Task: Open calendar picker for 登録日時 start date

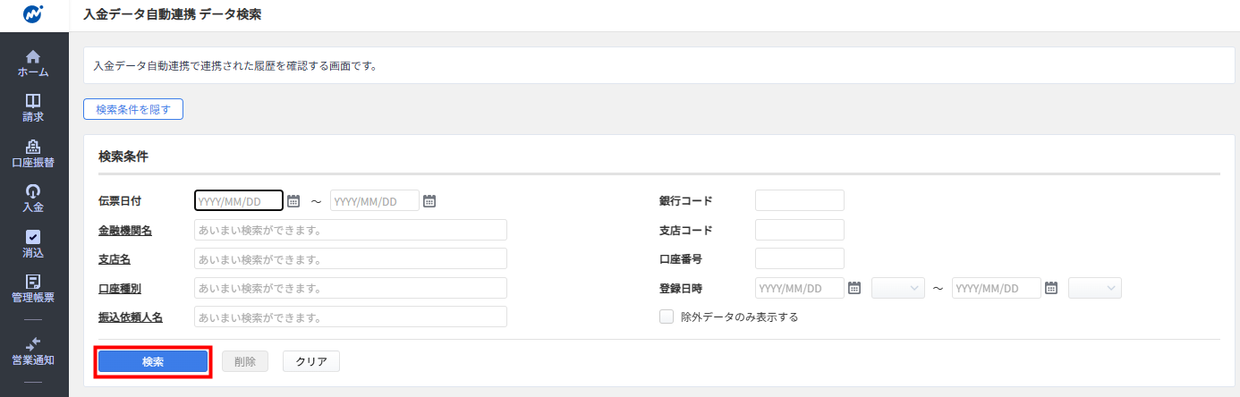Action: pos(854,288)
